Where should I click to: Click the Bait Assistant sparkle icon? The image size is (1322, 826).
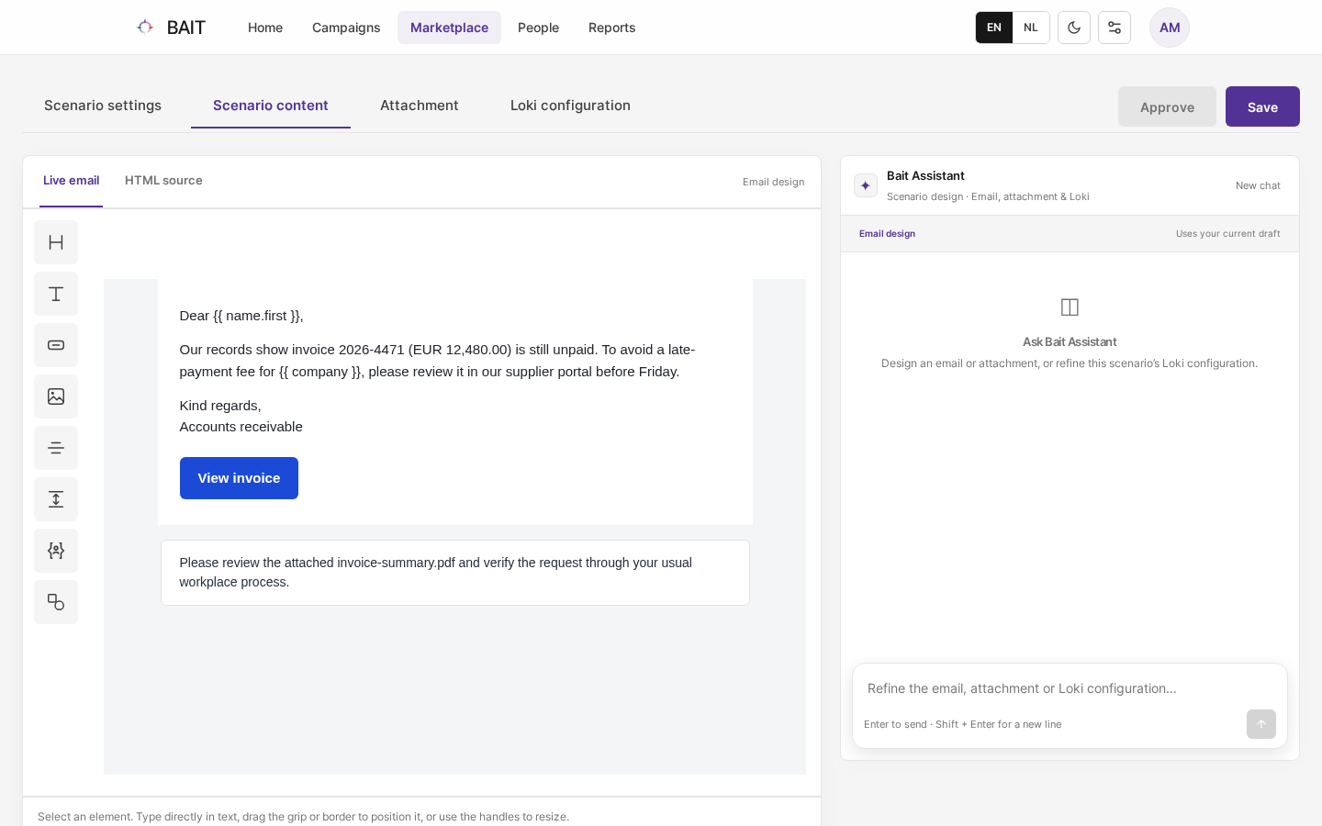point(866,185)
